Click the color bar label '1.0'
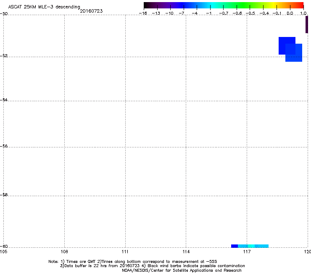311x273 pixels. (x=303, y=13)
